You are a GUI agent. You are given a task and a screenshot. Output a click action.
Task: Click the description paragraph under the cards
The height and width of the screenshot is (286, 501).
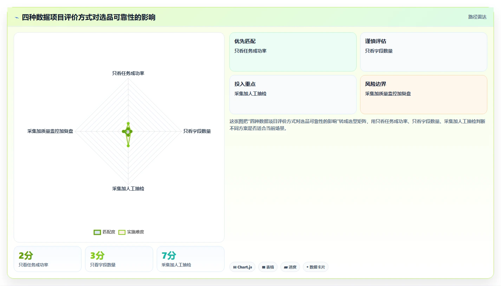357,124
